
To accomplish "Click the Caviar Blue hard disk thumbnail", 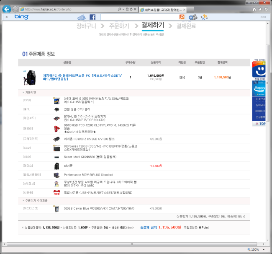I will 56,208.
